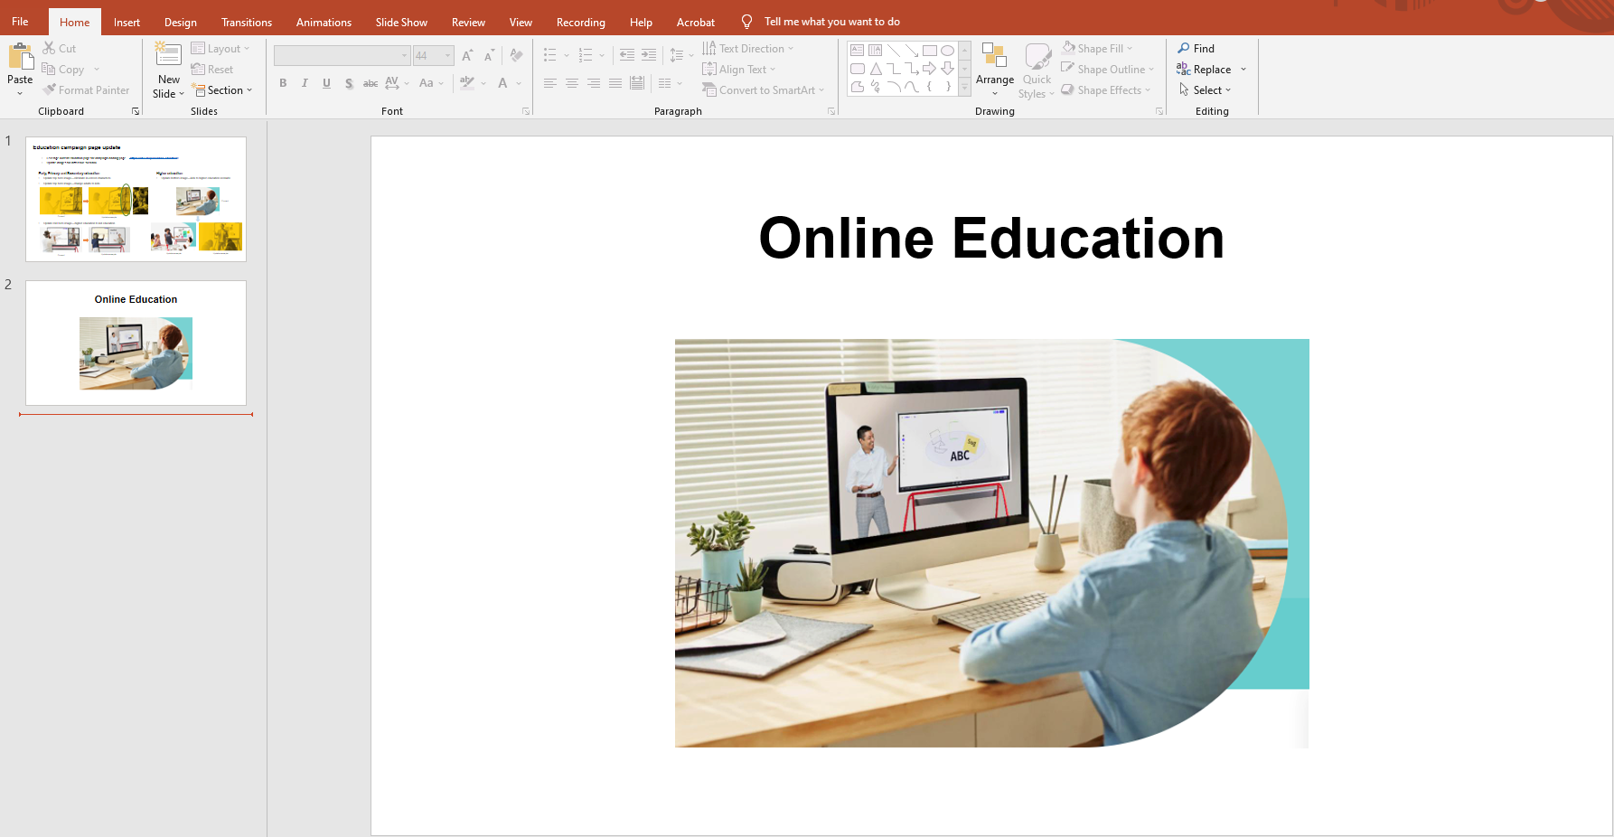The image size is (1614, 837).
Task: Select slide 1 in thumbnail panel
Action: tap(136, 198)
